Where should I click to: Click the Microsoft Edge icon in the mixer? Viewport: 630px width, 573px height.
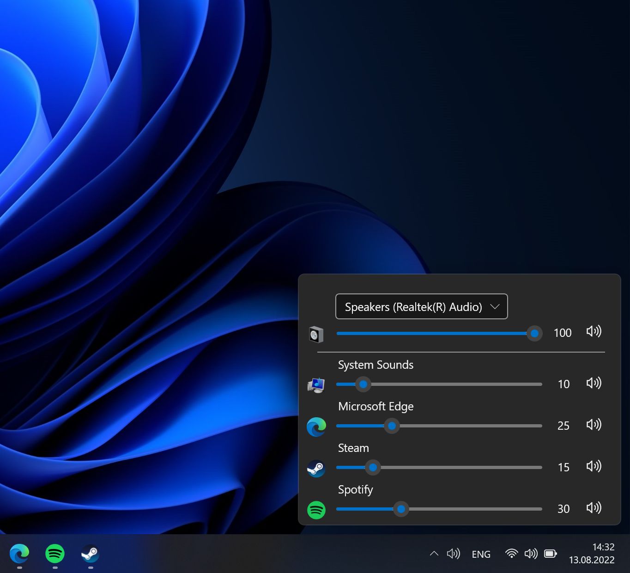click(x=317, y=427)
